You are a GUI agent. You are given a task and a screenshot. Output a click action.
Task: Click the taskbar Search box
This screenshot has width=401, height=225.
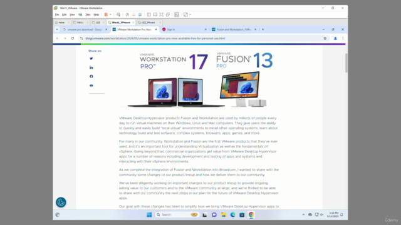pyautogui.click(x=177, y=215)
